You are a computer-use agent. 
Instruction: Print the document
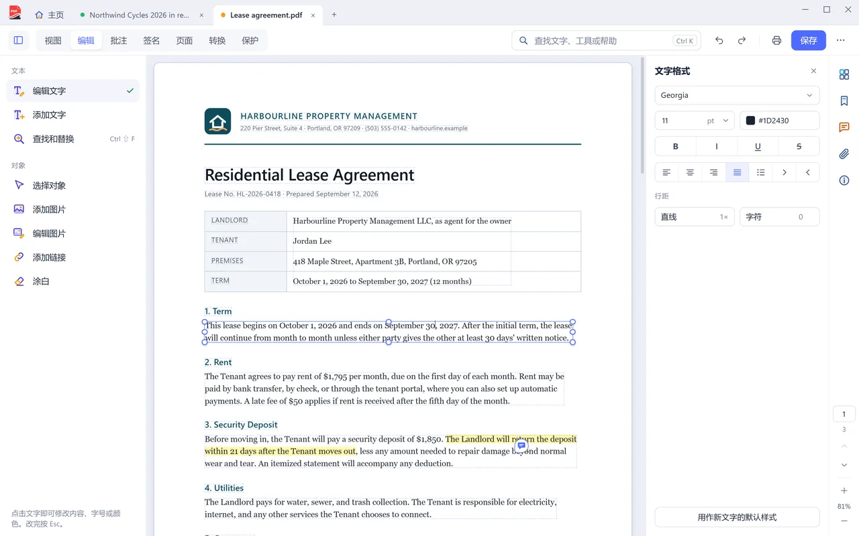776,40
